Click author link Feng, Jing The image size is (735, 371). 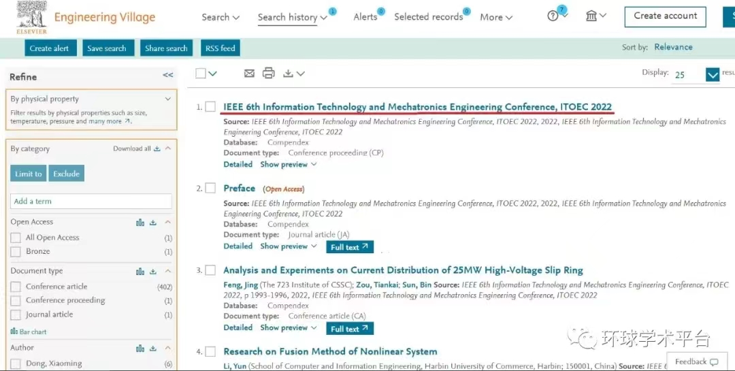[240, 285]
